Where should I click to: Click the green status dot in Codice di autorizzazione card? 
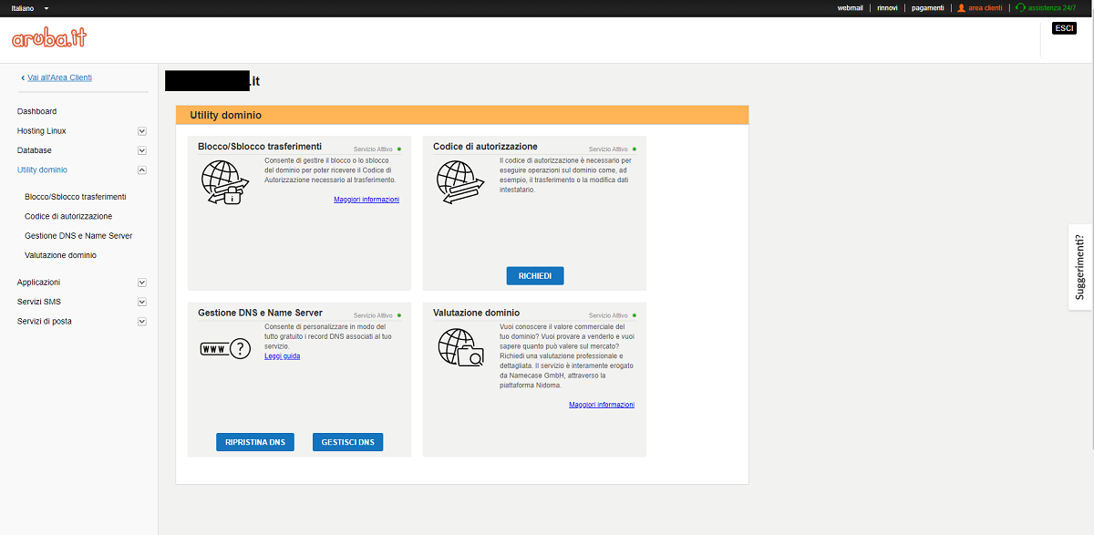click(x=635, y=149)
